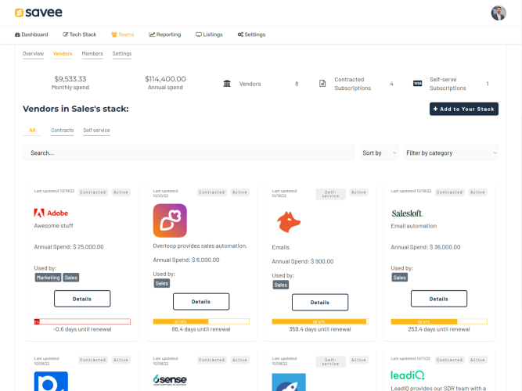Click the "Vendors in Sales's stack:" heading
The image size is (522, 391).
tap(76, 109)
